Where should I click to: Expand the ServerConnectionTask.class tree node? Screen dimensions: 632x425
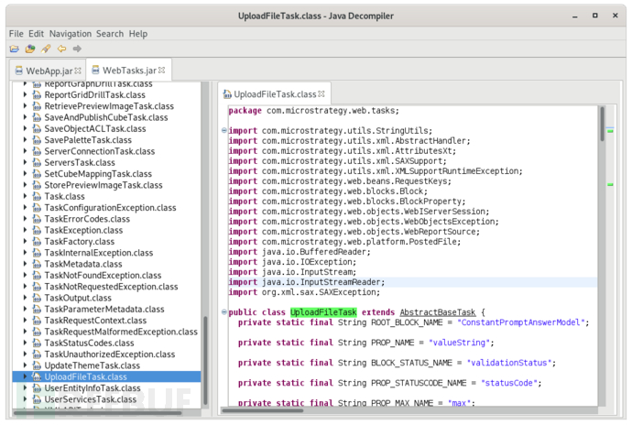(x=25, y=151)
